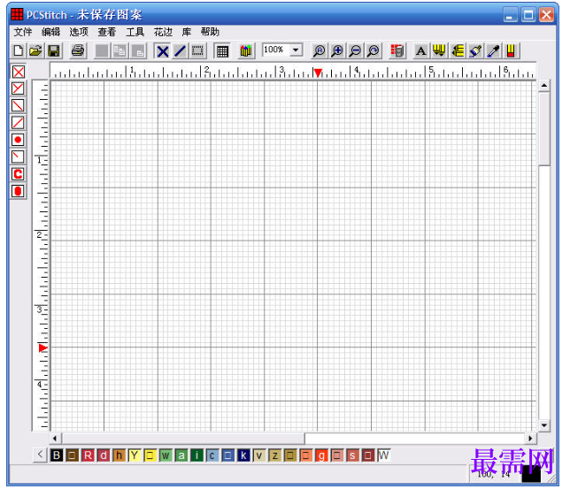Select the full cross stitch (blue X) drawing tool
Image resolution: width=570 pixels, height=489 pixels.
coord(163,51)
